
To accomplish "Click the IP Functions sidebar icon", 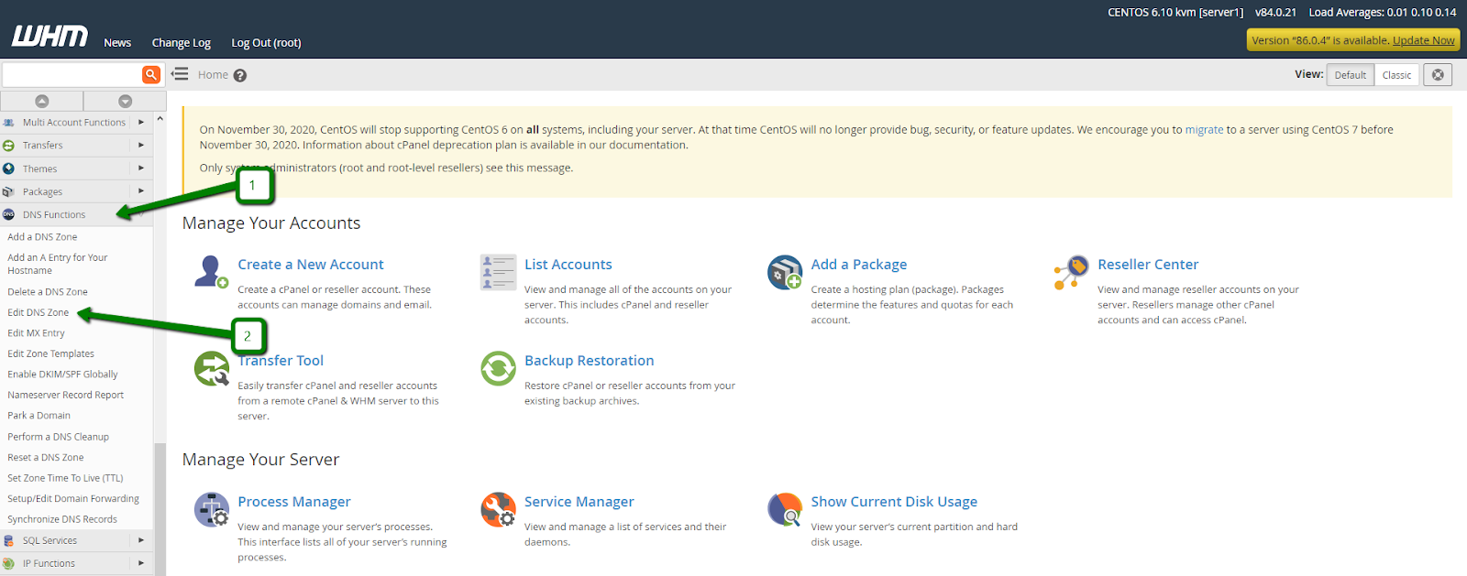I will coord(9,563).
